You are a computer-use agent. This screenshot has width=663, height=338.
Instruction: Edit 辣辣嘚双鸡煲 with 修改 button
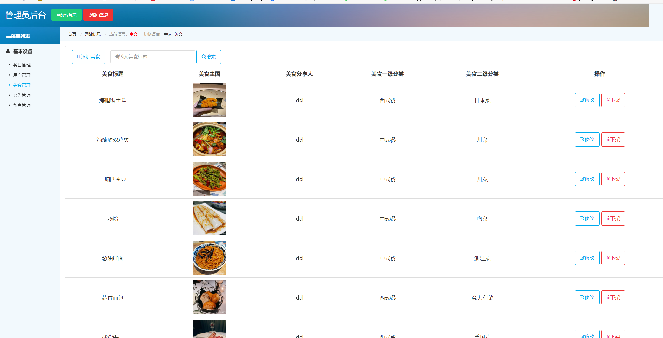click(x=587, y=140)
